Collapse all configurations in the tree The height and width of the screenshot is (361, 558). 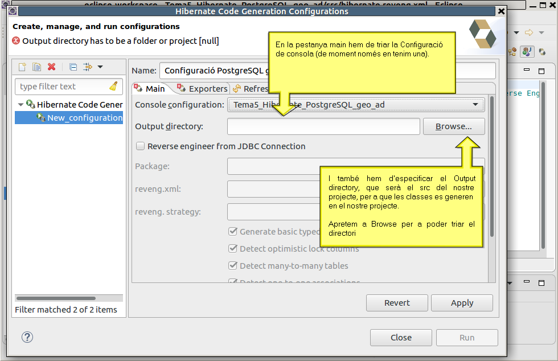(73, 67)
